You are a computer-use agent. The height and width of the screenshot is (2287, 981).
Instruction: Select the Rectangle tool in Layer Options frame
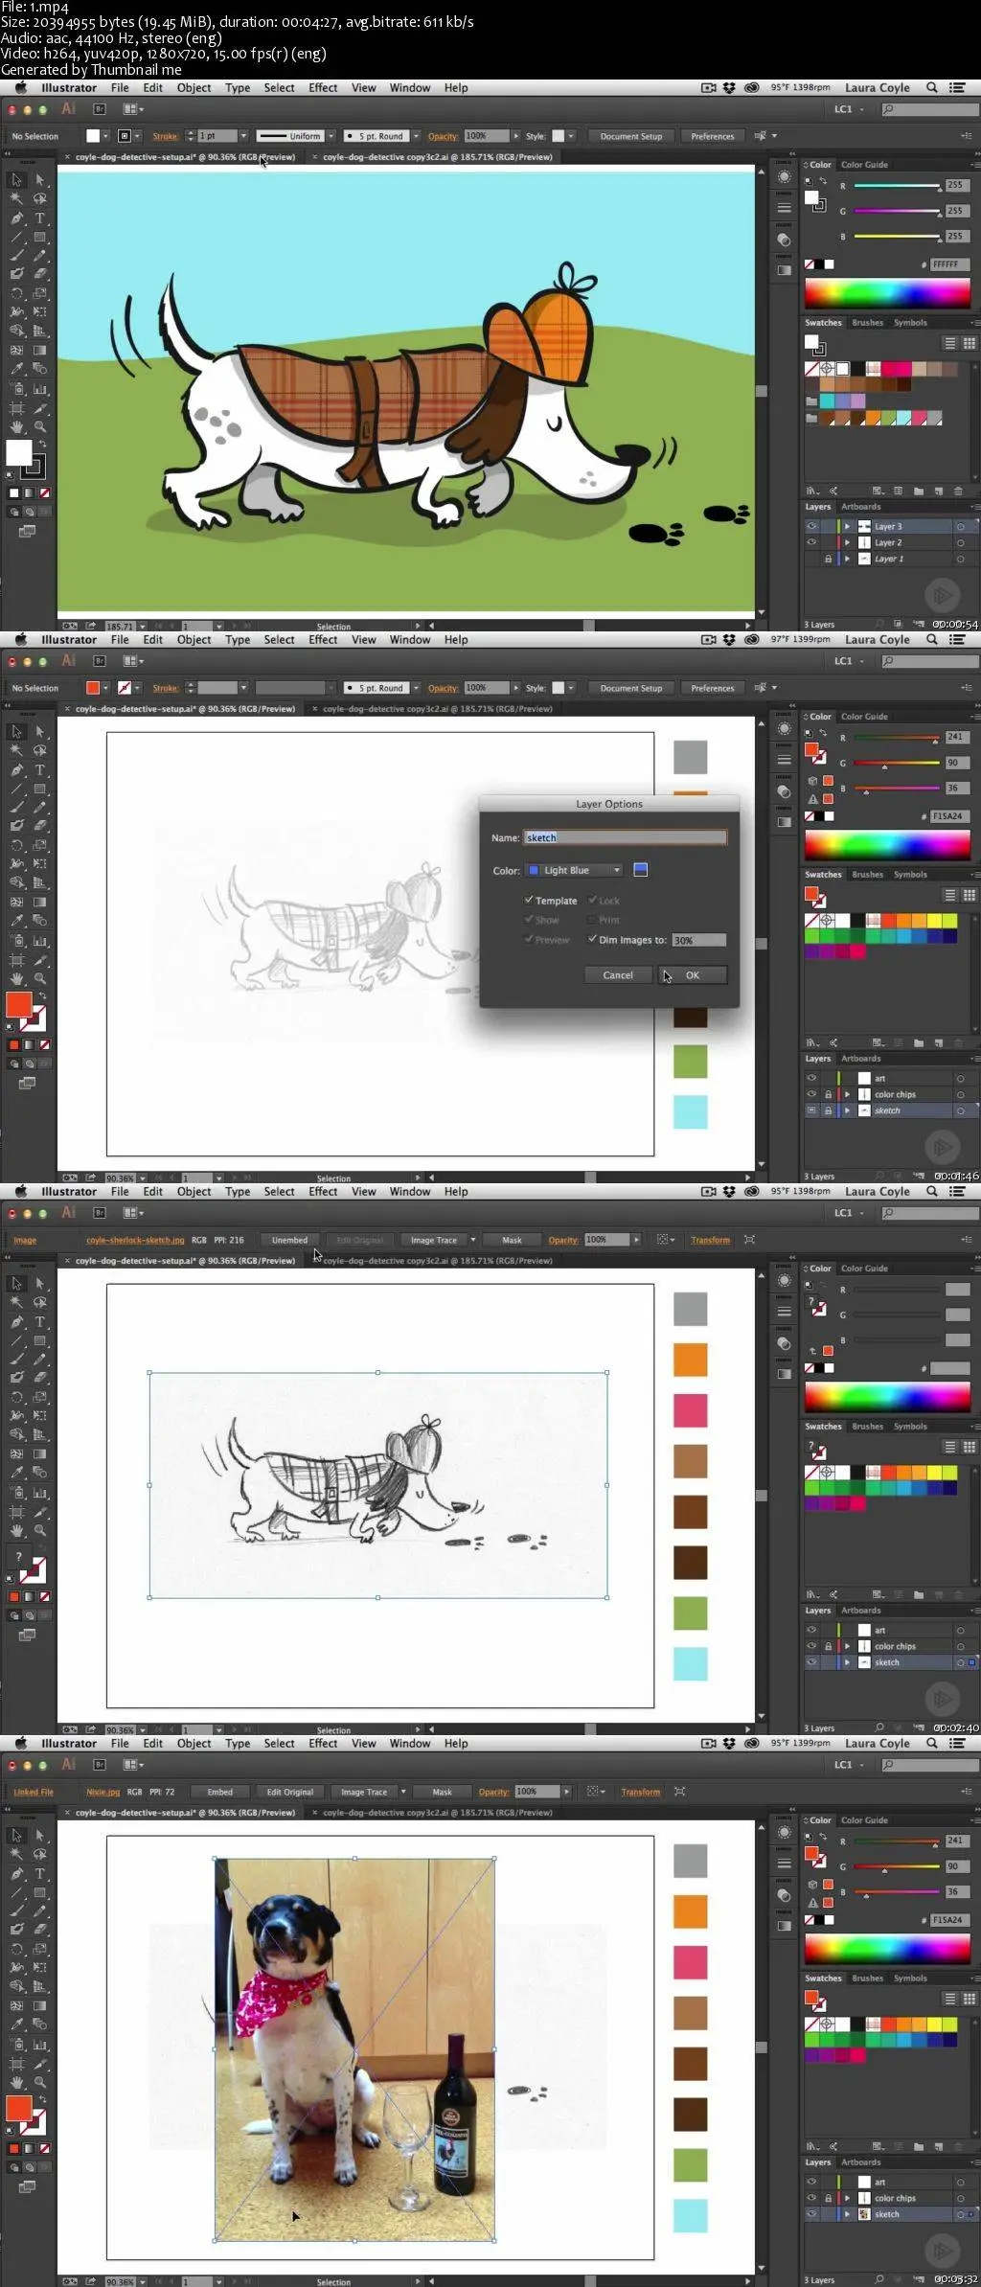point(39,789)
